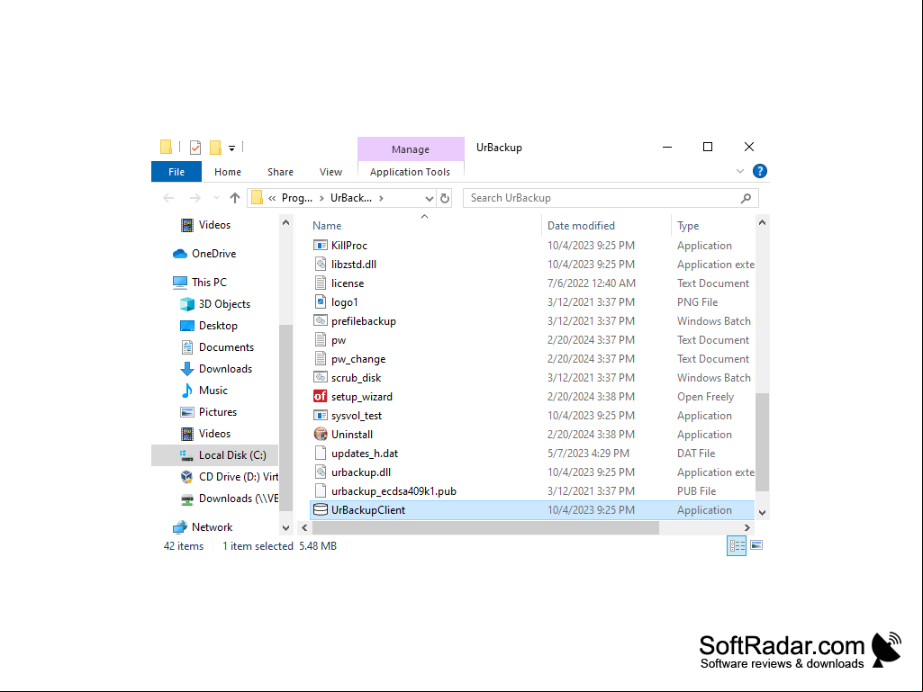Click the New folder quick access icon
The height and width of the screenshot is (692, 923).
[215, 147]
